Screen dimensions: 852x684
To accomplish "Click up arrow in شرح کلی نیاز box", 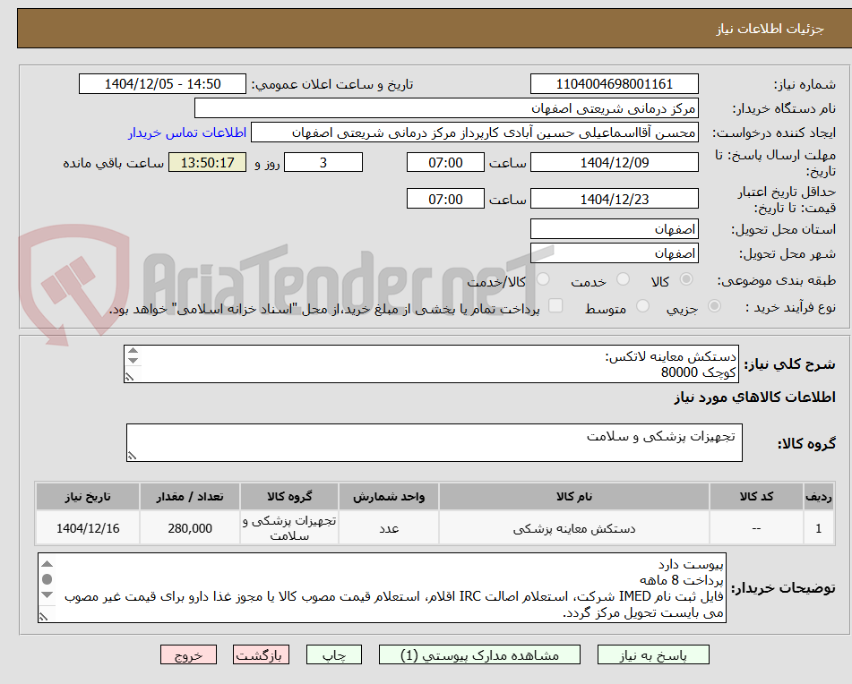I will (x=133, y=351).
